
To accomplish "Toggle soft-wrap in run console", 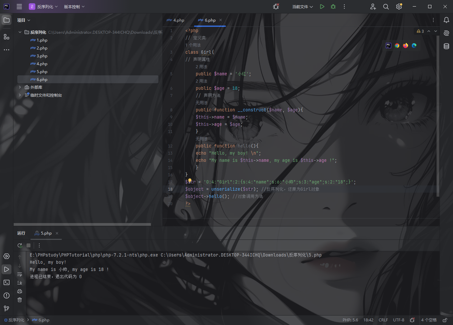I will 20,274.
